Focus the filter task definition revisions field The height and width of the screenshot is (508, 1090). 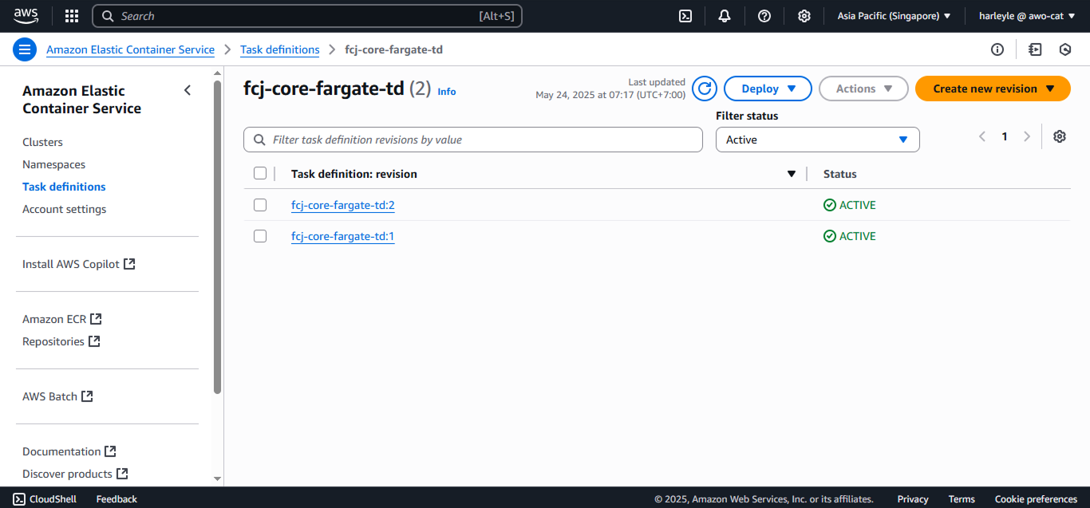(x=473, y=140)
